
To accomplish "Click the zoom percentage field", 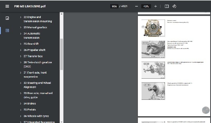I will point(146,6).
